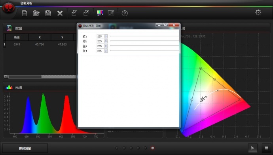Click the data table horizontal scrollbar

[40, 77]
